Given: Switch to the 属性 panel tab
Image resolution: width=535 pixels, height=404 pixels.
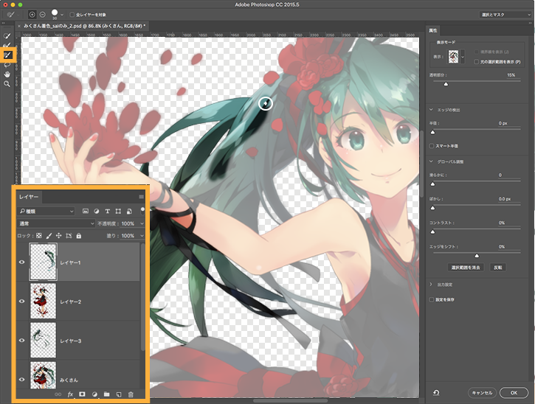Looking at the screenshot, I should point(433,30).
